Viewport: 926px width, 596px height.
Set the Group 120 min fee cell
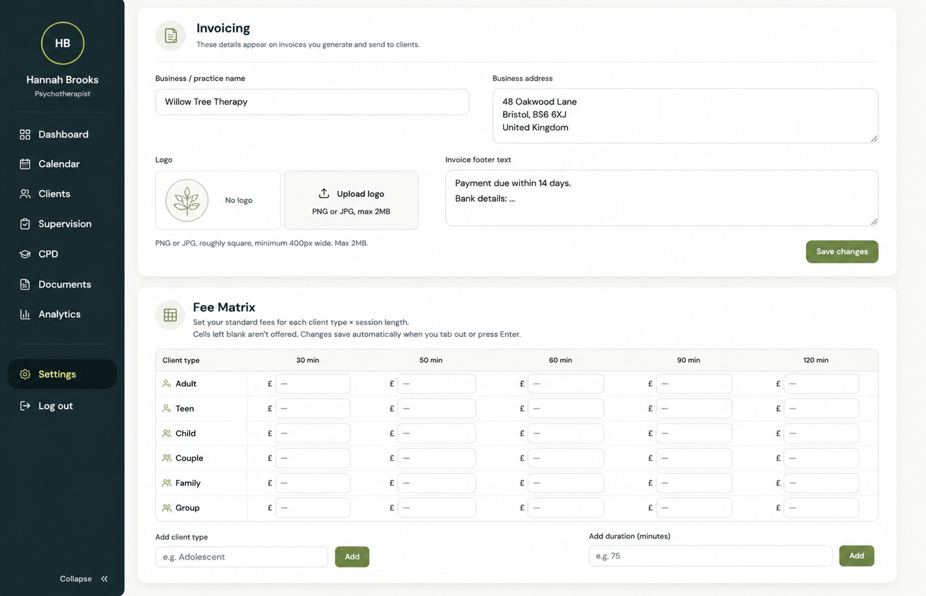[x=821, y=508]
